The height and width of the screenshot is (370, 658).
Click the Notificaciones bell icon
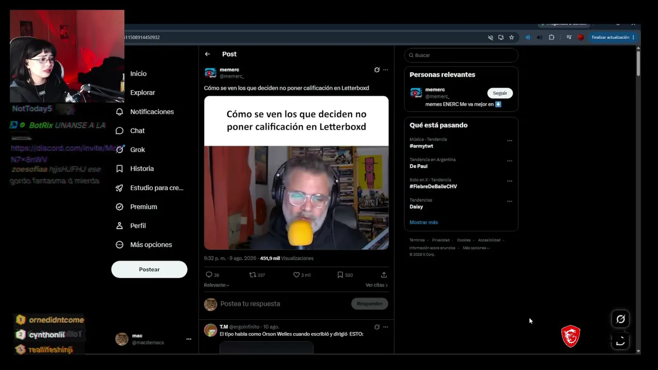(x=119, y=112)
